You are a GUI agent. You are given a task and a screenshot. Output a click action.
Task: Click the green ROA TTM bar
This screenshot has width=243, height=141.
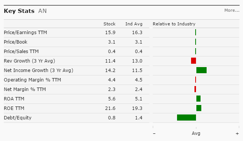click(x=198, y=99)
